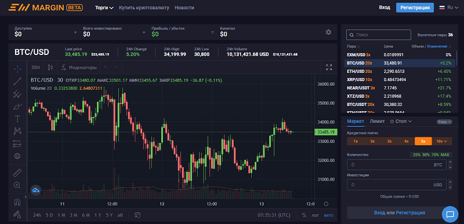Open account settings gear icon
The width and height of the screenshot is (464, 224).
point(328,32)
